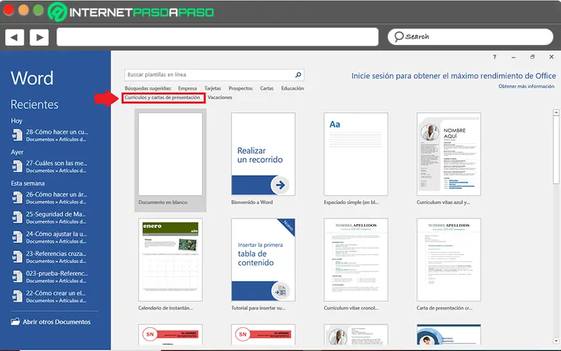
Task: Open recent file 25-Seguridad de Ma...
Action: pos(57,218)
